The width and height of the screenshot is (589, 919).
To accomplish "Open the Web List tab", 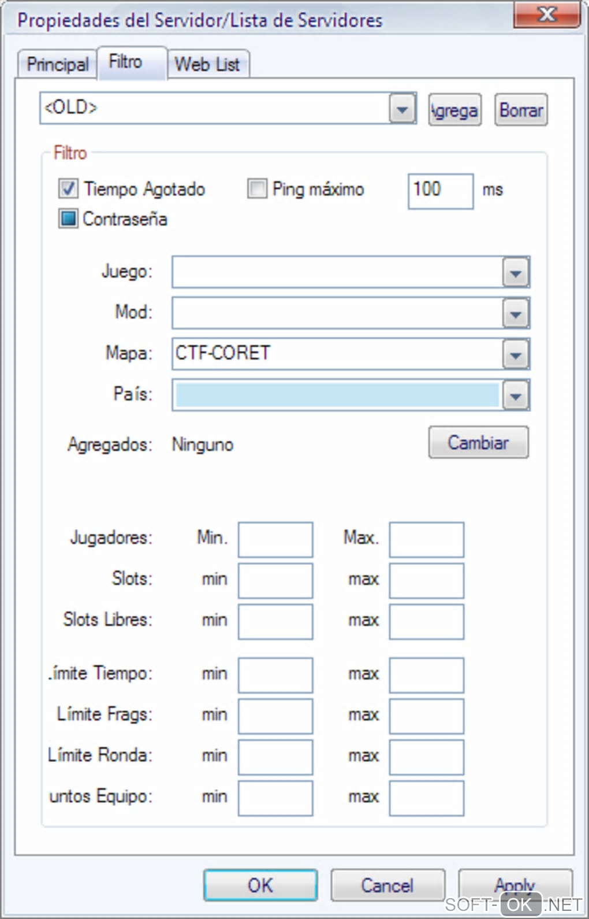I will click(x=207, y=64).
